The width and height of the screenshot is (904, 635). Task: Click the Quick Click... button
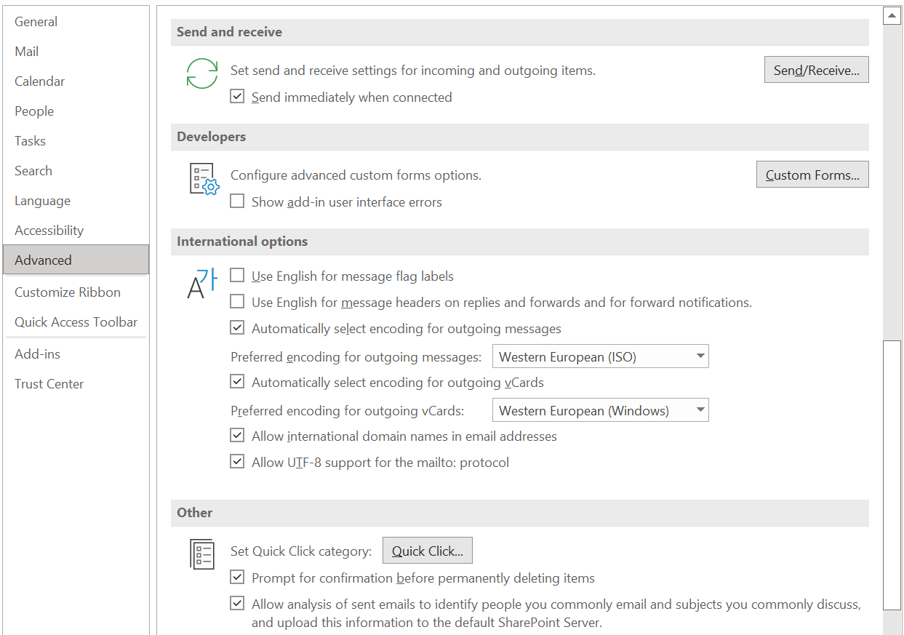(427, 550)
